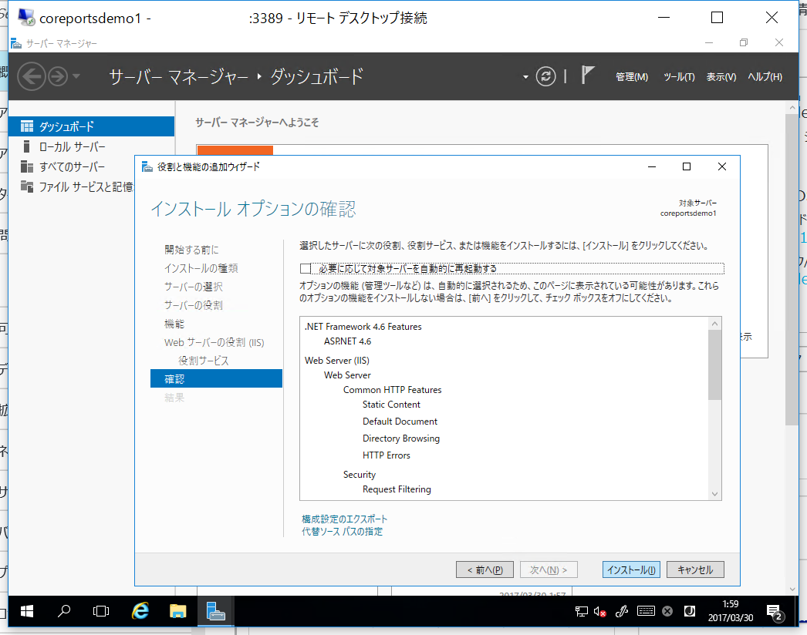Go to Web サーバーの役割 (IIS) wizard step
Screen dimensions: 807x635
214,342
